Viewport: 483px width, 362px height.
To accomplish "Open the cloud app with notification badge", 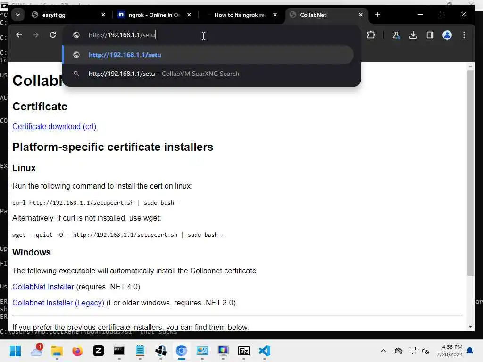I will [36, 351].
